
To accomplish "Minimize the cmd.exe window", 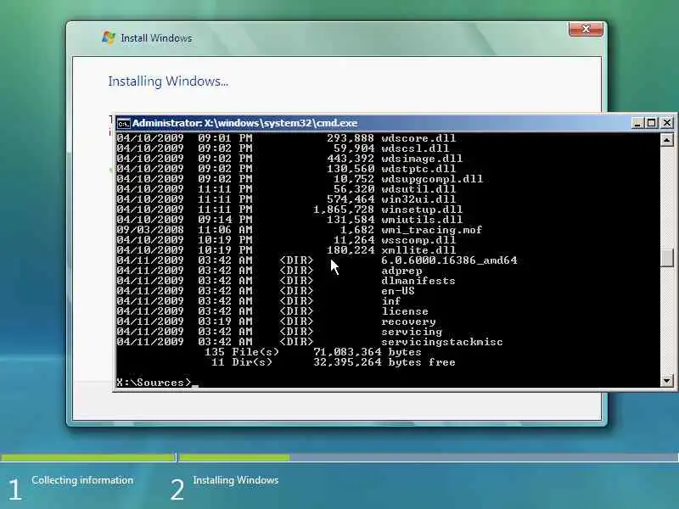I will pyautogui.click(x=637, y=123).
